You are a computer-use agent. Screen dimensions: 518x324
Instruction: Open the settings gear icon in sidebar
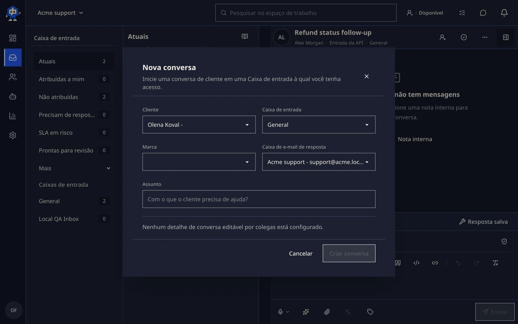[13, 135]
